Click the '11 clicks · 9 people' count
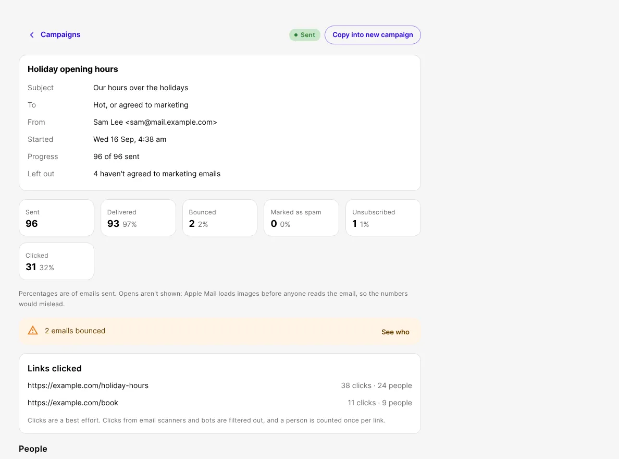This screenshot has height=459, width=619. (x=380, y=403)
